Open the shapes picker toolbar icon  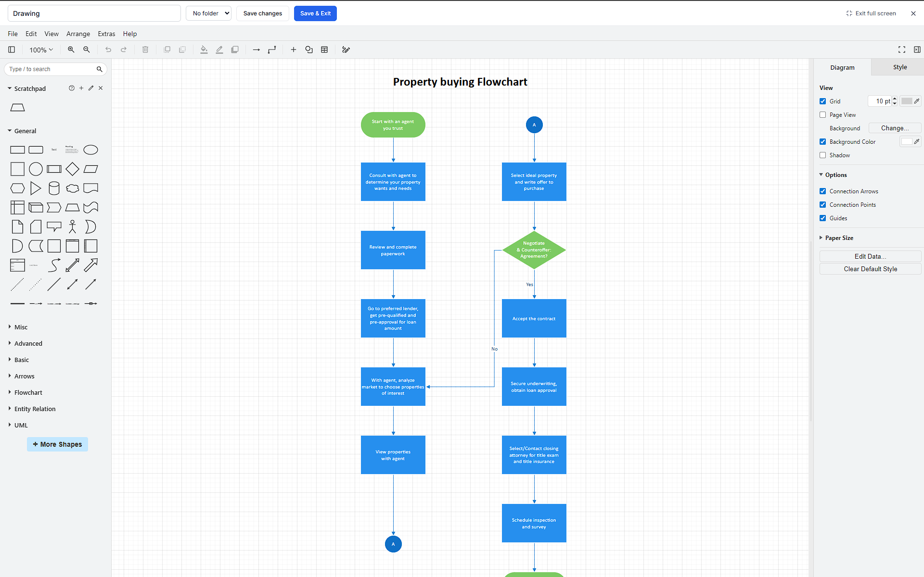point(309,50)
